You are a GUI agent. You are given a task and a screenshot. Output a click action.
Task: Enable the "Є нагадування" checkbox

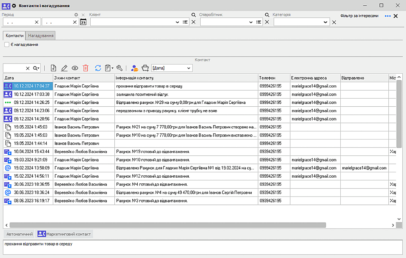coord(7,45)
